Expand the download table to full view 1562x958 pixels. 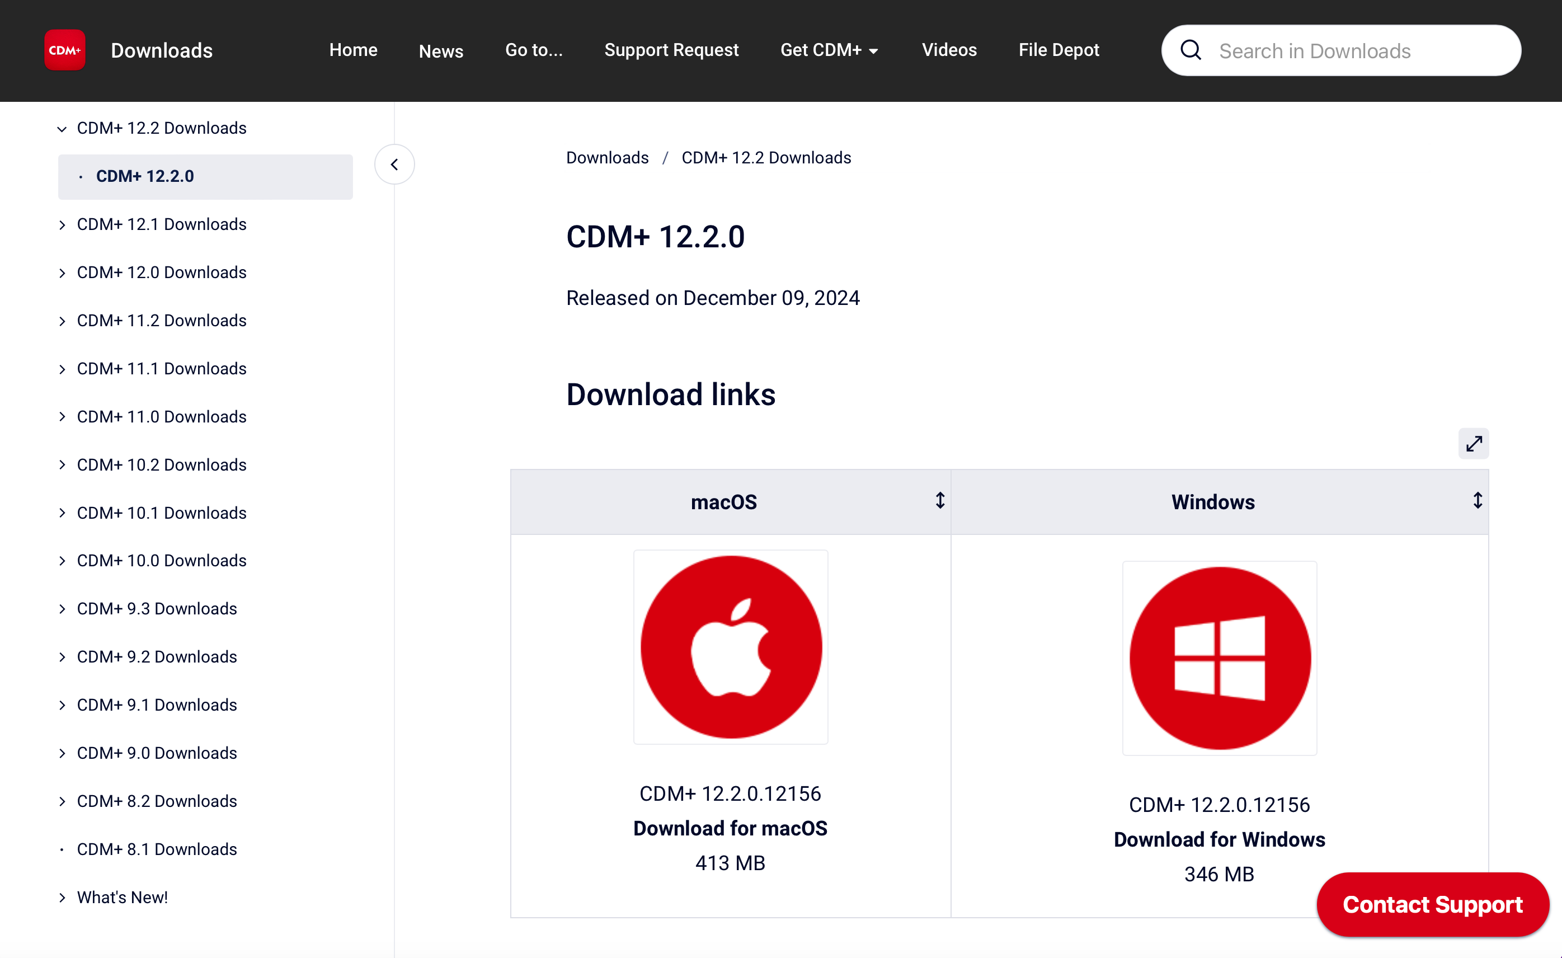pyautogui.click(x=1472, y=443)
